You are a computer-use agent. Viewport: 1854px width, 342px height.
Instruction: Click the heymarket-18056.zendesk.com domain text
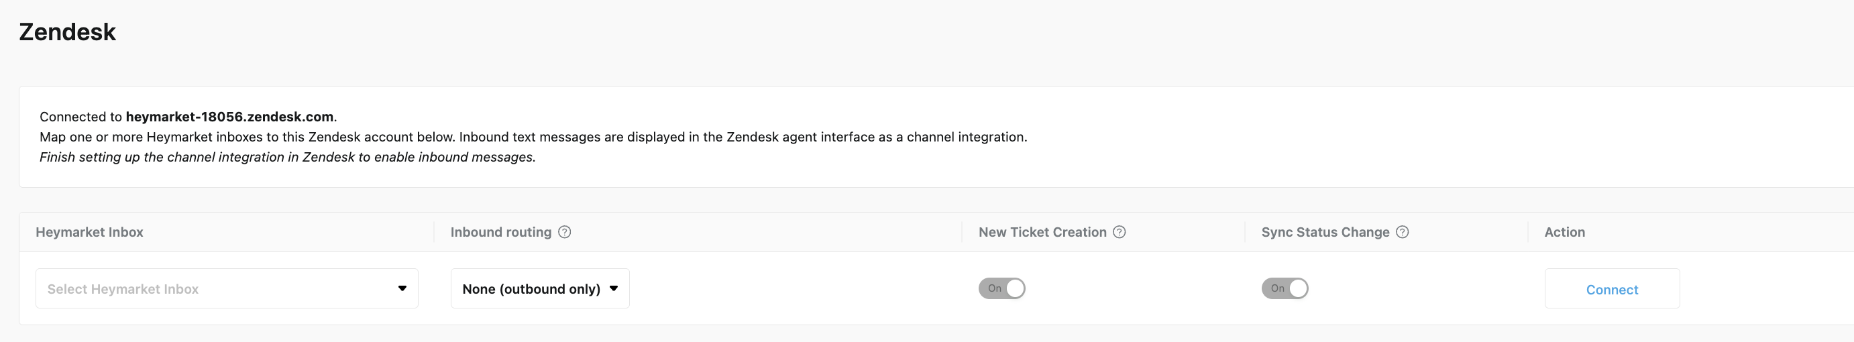point(229,117)
